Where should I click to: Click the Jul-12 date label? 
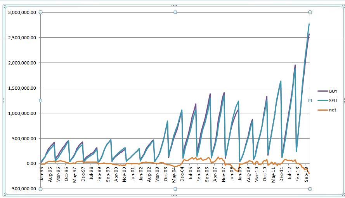(x=290, y=173)
